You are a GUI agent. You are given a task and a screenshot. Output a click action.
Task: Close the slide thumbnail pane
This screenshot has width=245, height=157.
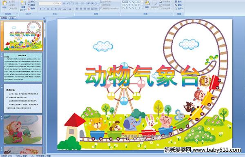pos(44,18)
